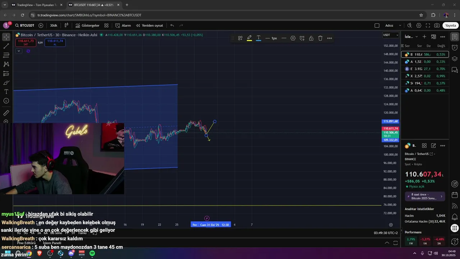
Task: Open watchlist more options menu
Action: pyautogui.click(x=443, y=37)
